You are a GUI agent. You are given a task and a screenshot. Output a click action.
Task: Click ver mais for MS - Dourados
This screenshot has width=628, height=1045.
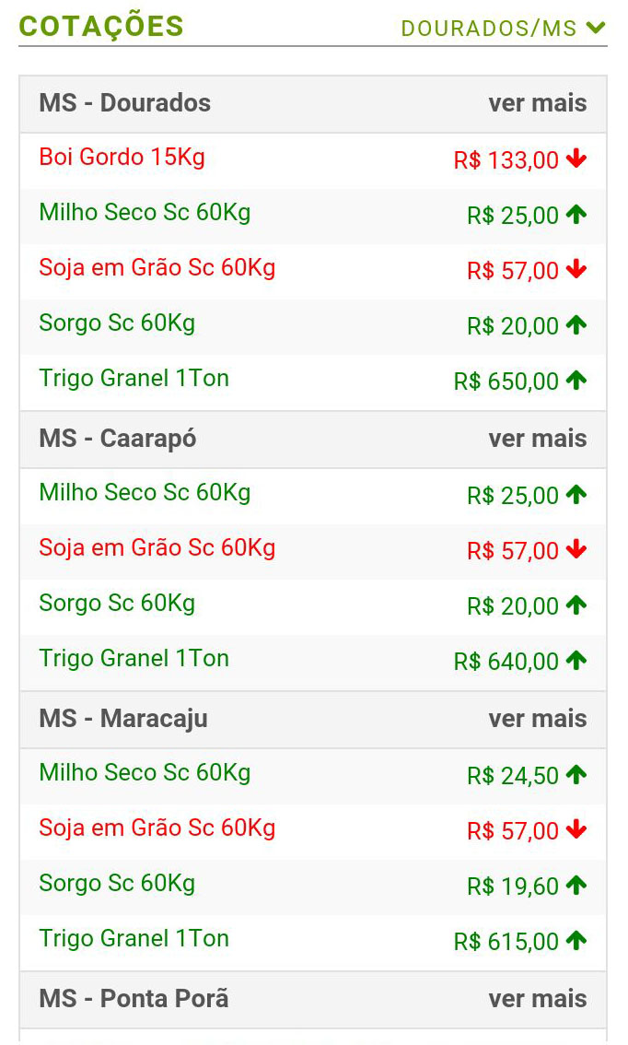[538, 103]
